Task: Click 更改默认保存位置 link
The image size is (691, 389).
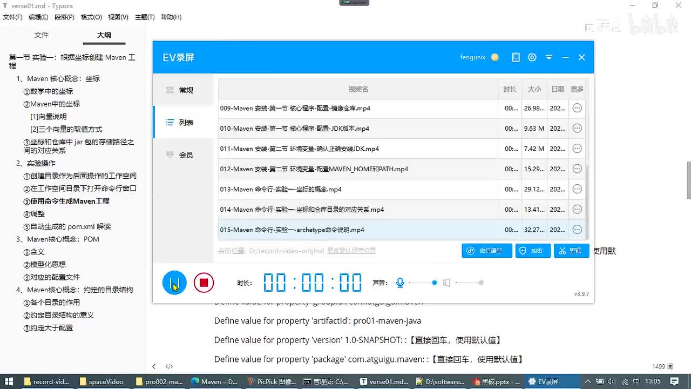Action: coord(351,251)
